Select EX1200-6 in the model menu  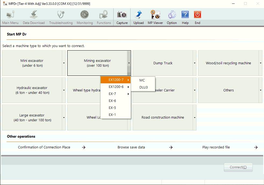coord(116,87)
